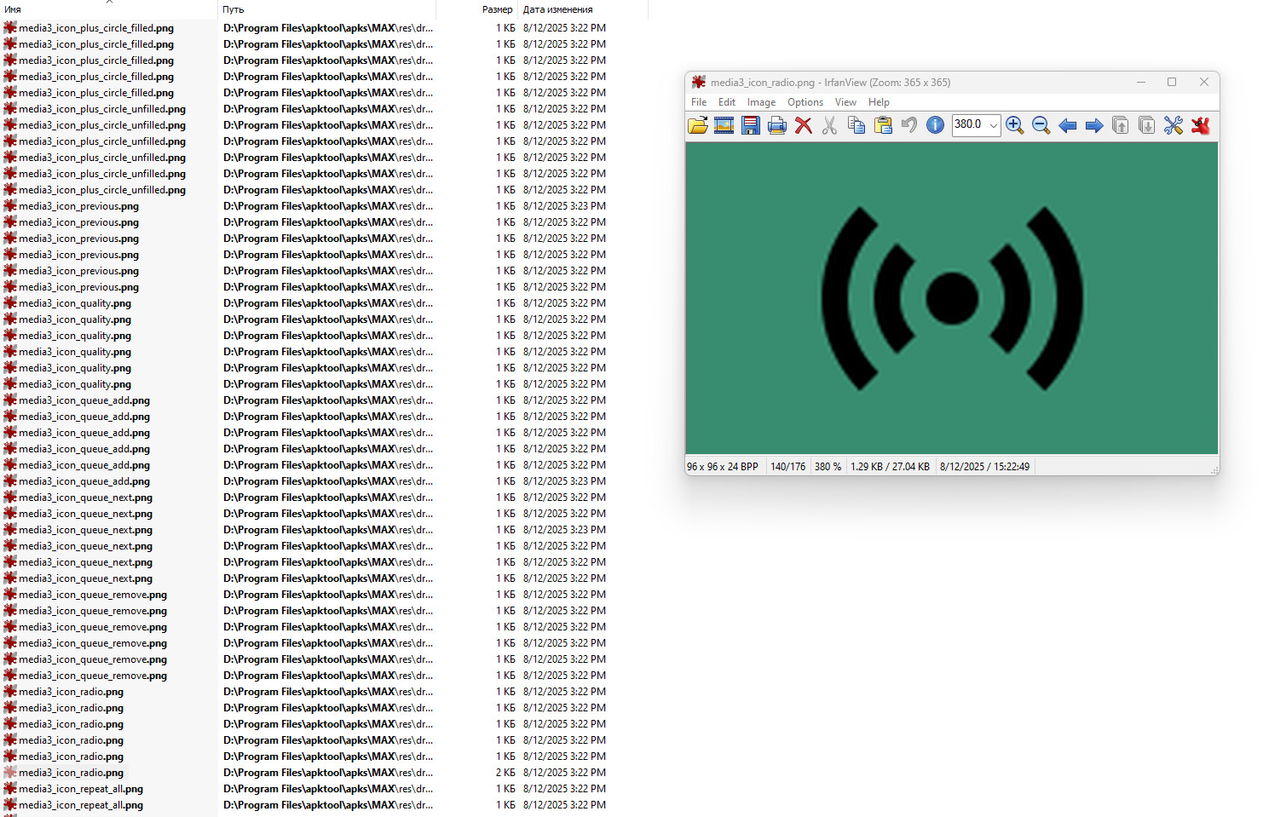Expand the 380.0 zoom dropdown
The height and width of the screenshot is (817, 1263).
coord(993,125)
